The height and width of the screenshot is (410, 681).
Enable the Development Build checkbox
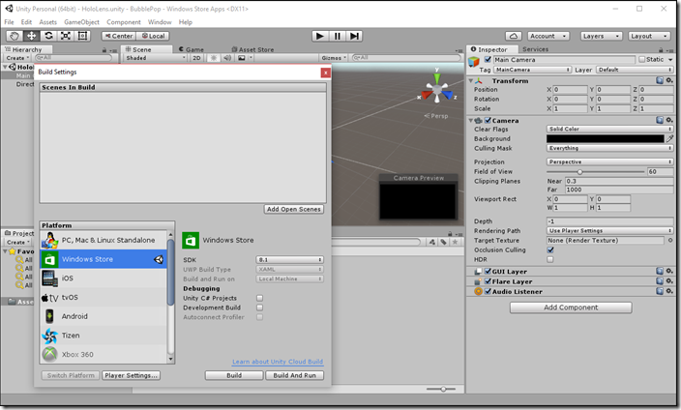click(259, 307)
